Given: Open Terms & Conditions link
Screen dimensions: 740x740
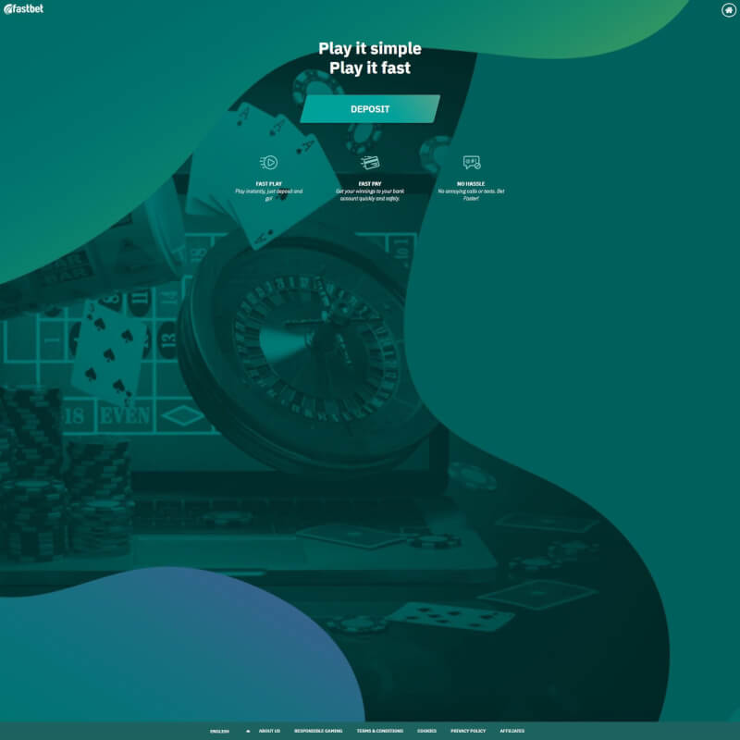Looking at the screenshot, I should point(379,731).
